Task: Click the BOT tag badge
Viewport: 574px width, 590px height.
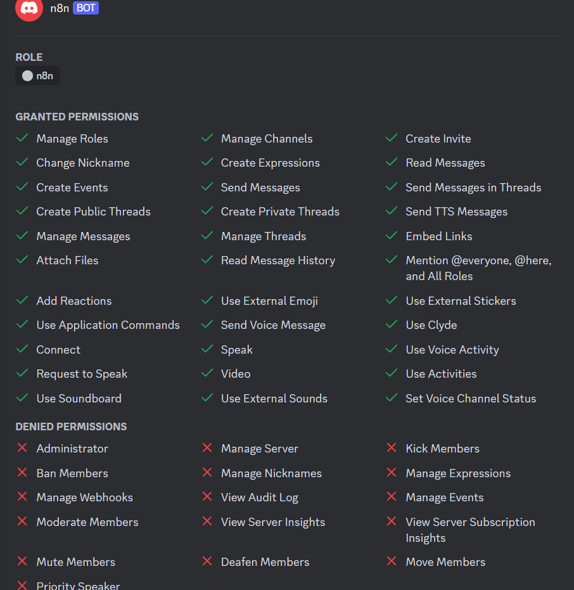Action: click(86, 8)
